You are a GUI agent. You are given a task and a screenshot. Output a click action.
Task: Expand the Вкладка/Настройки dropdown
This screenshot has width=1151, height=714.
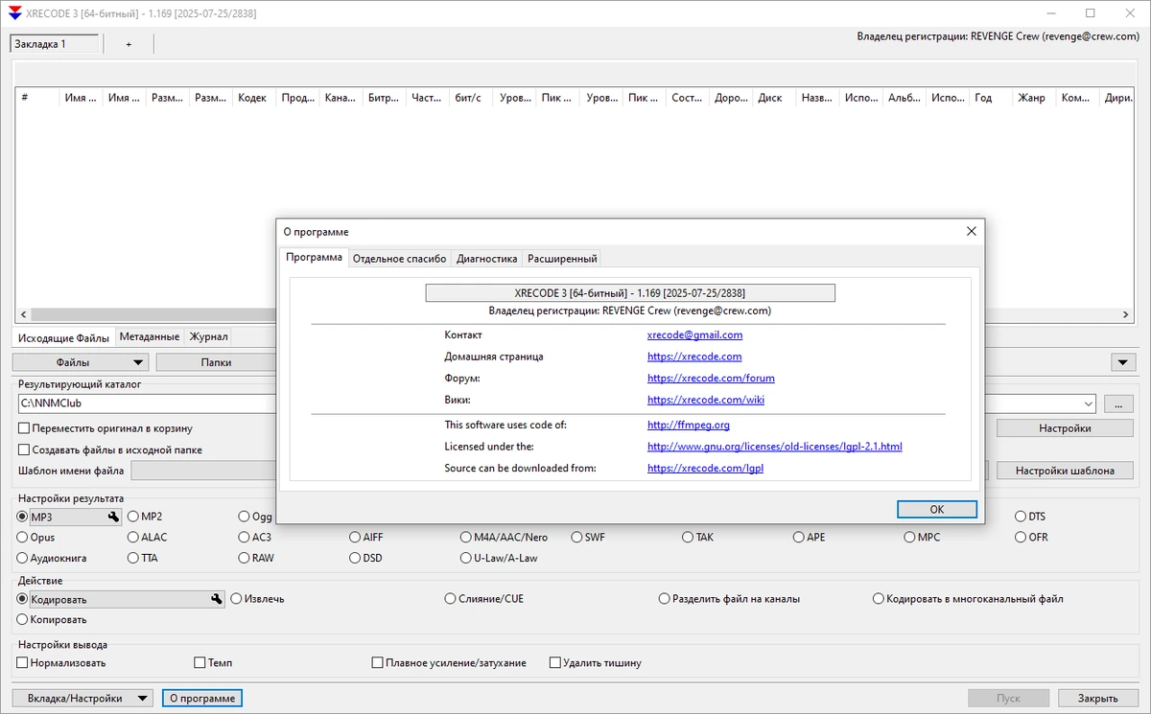[x=142, y=699]
